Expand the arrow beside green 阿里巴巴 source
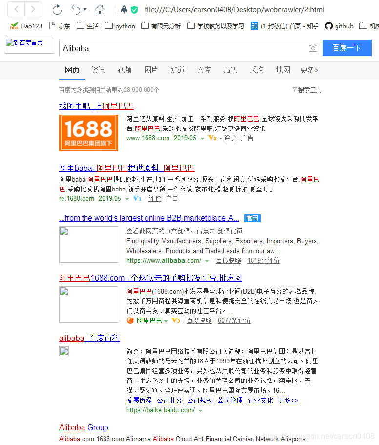Image resolution: width=379 pixels, height=445 pixels. click(x=166, y=321)
